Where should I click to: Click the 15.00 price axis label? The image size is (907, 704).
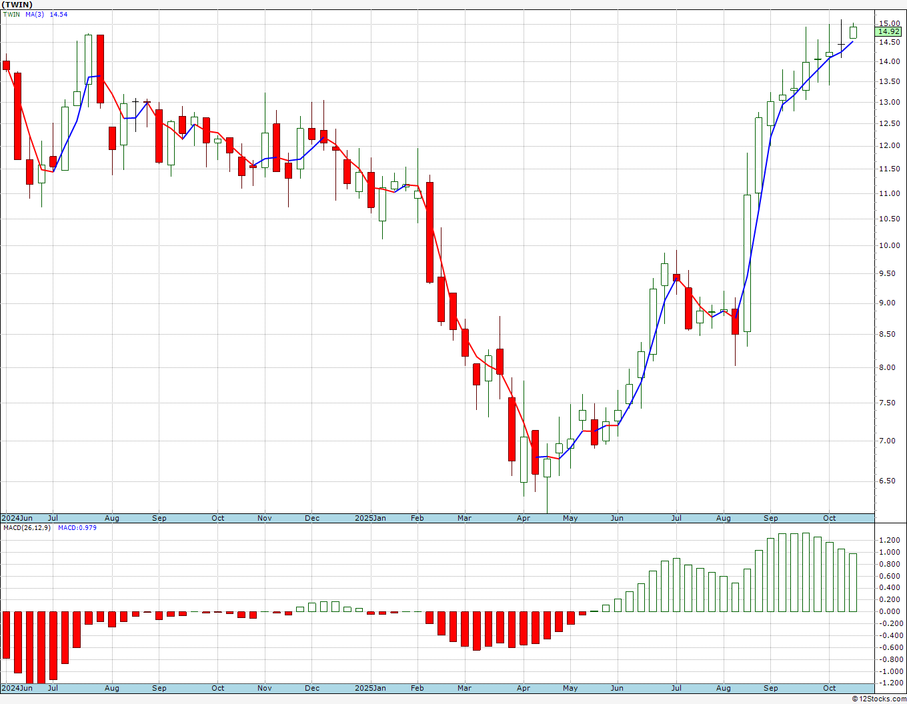point(890,24)
